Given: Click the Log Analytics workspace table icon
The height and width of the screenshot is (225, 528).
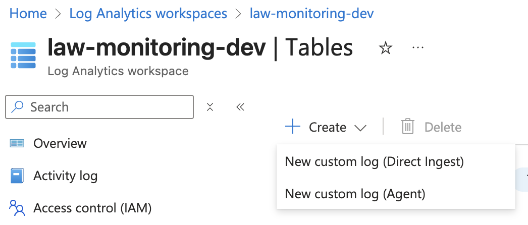Looking at the screenshot, I should [23, 55].
